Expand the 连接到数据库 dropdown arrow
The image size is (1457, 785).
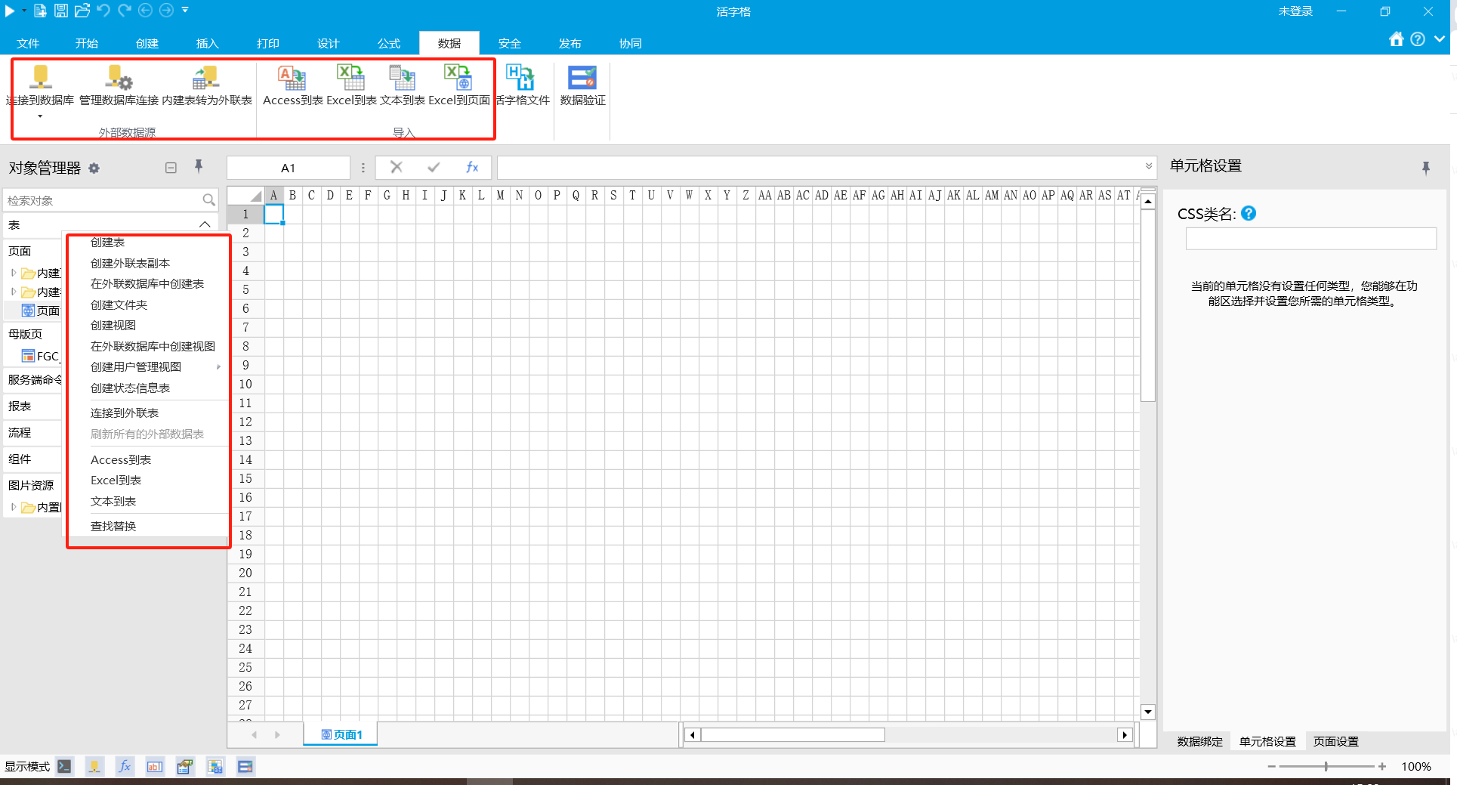tap(40, 116)
